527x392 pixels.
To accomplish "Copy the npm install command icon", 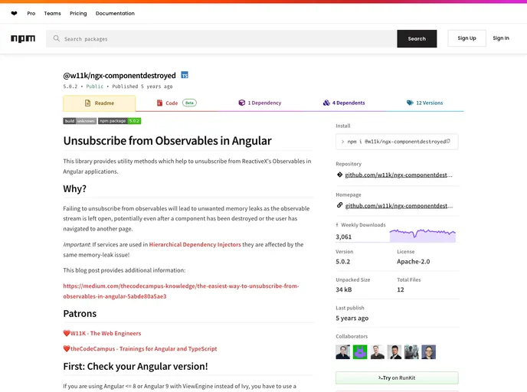I will [x=448, y=142].
